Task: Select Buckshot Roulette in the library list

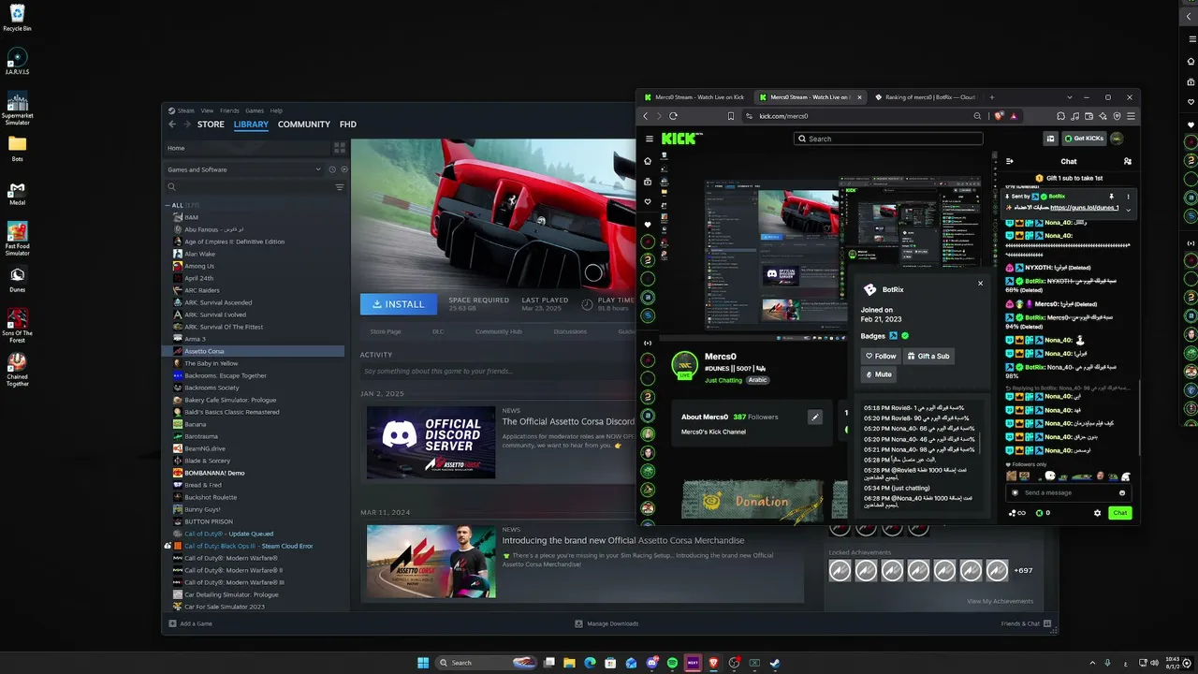Action: [211, 497]
